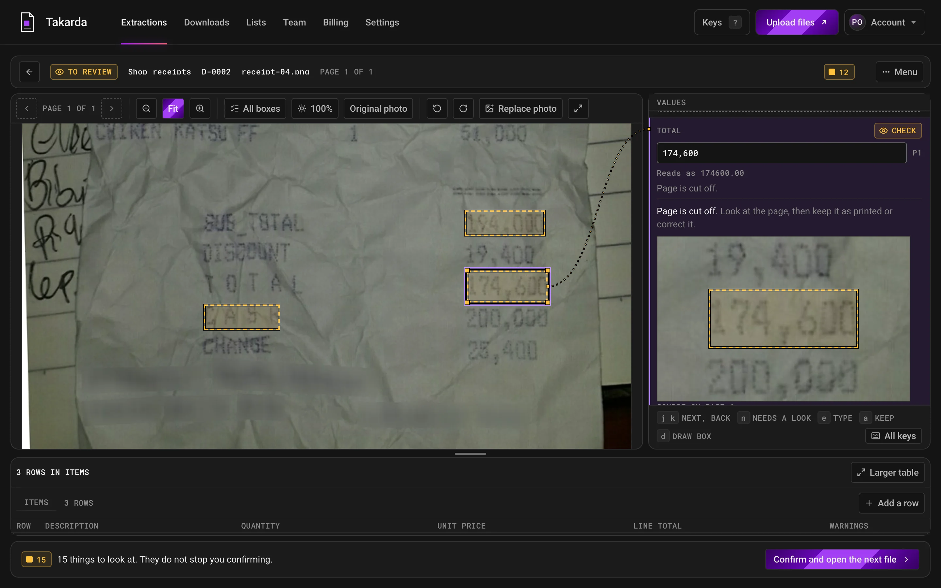Screen dimensions: 941x588
Task: Go back with the left arrow button
Action: [29, 72]
